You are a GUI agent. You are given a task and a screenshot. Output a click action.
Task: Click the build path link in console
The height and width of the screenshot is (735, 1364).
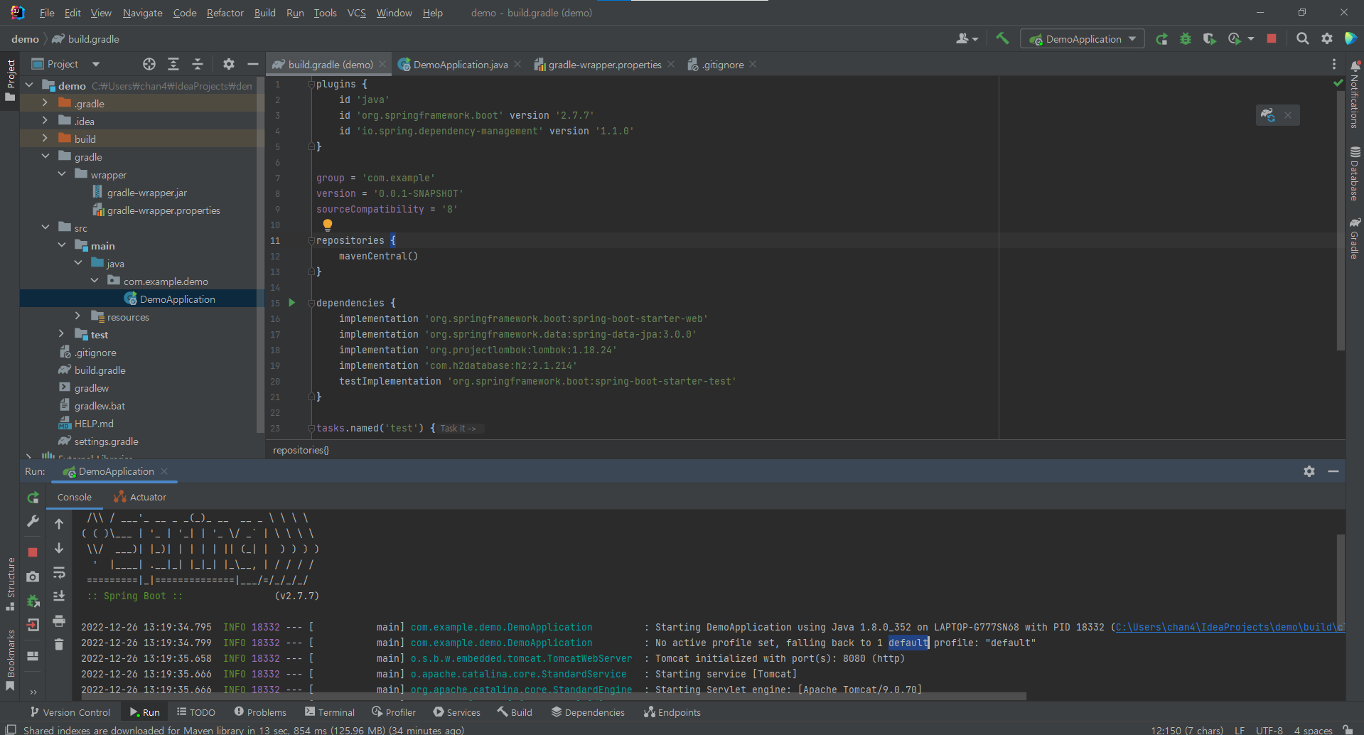1230,627
